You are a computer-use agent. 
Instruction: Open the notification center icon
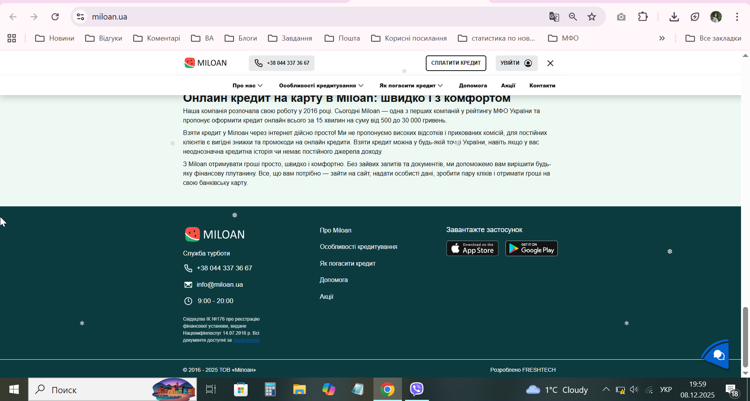click(732, 390)
